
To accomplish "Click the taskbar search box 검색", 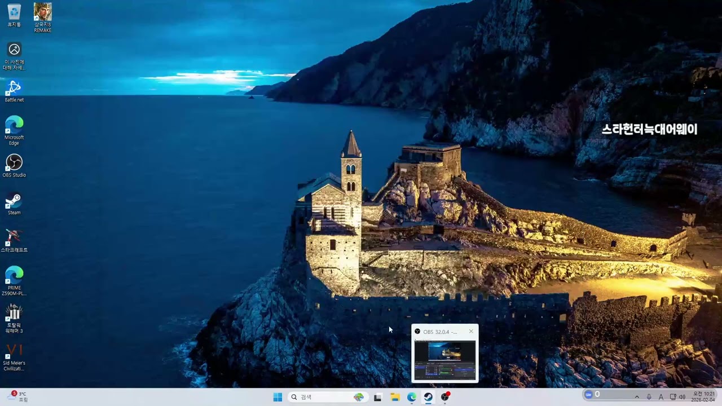I will coord(327,397).
